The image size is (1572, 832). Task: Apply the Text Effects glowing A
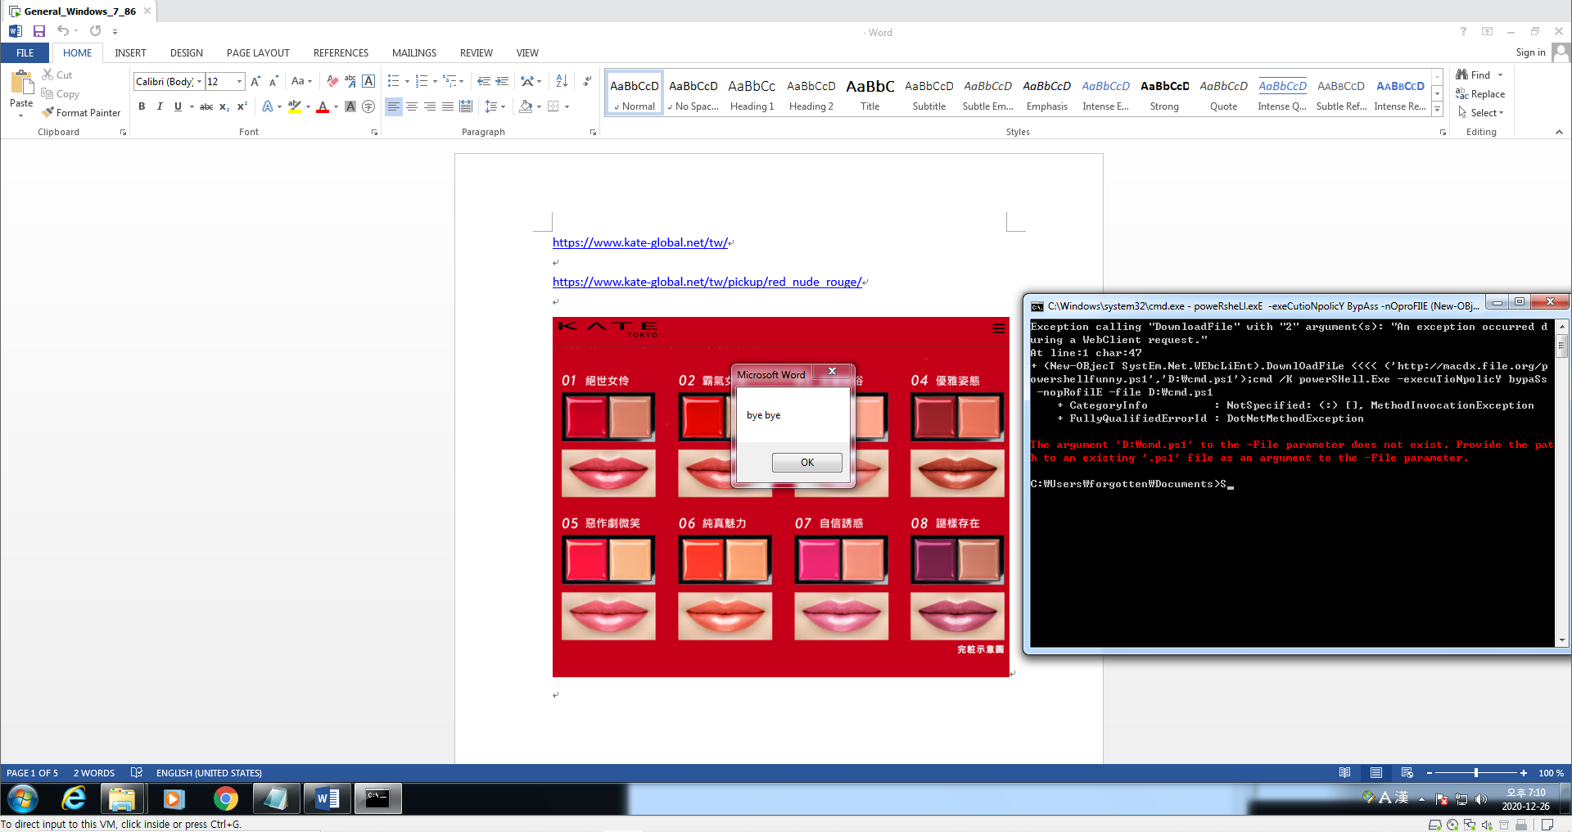268,106
